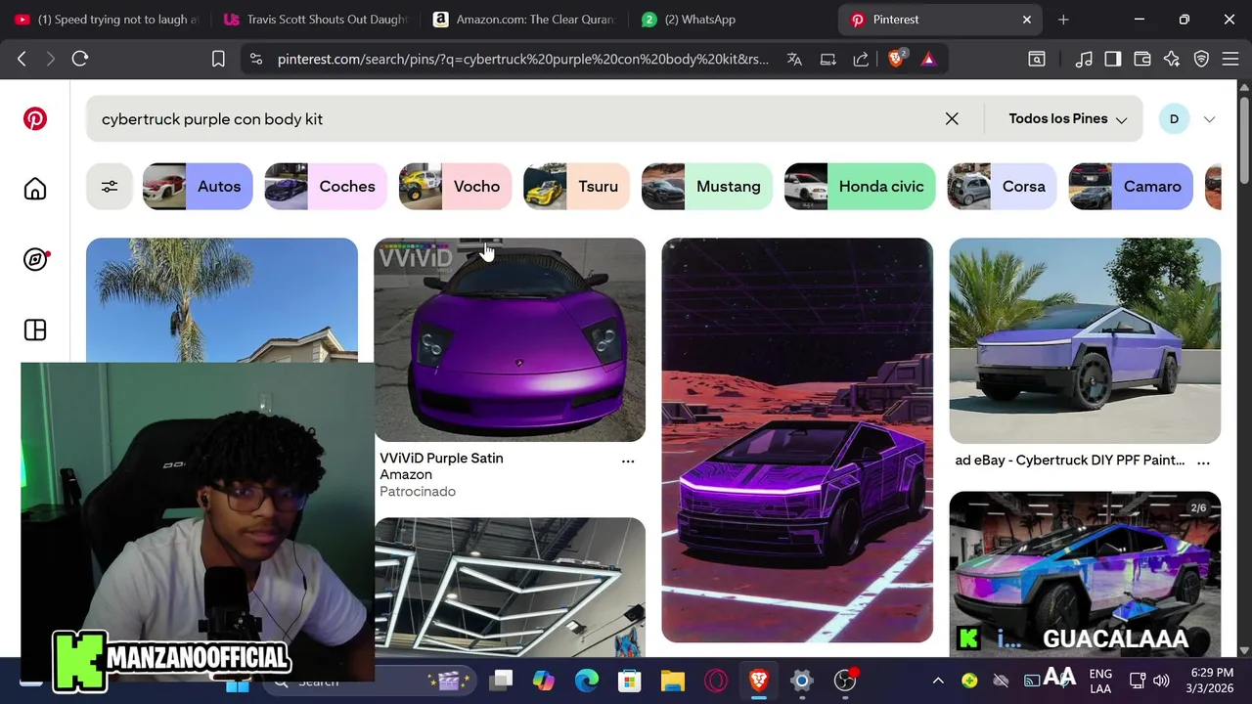Open the holographic Cybertruck 2/6 pin
The height and width of the screenshot is (704, 1252).
pos(1085,573)
